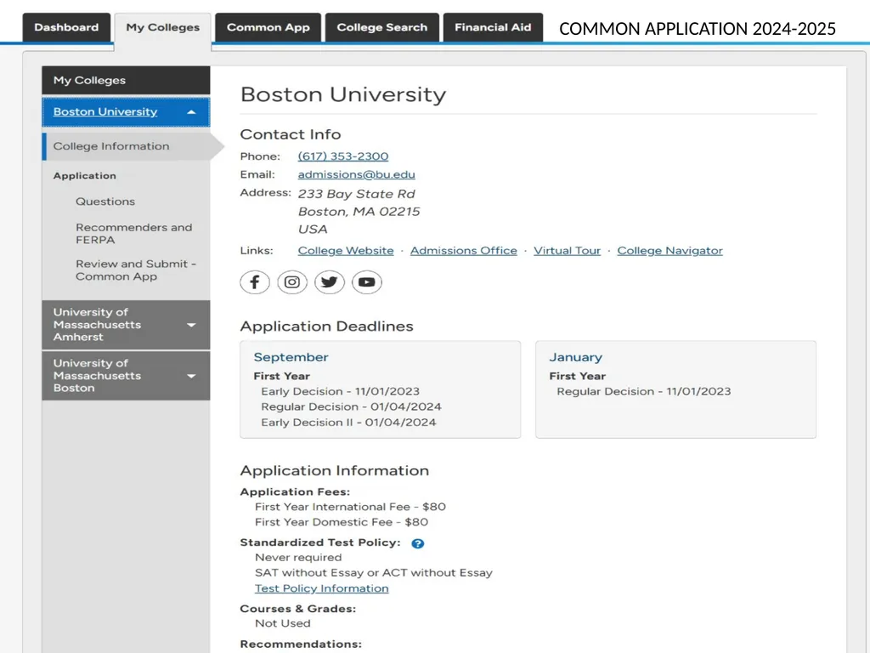Open Boston University's Twitter icon
Image resolution: width=870 pixels, height=653 pixels.
329,282
